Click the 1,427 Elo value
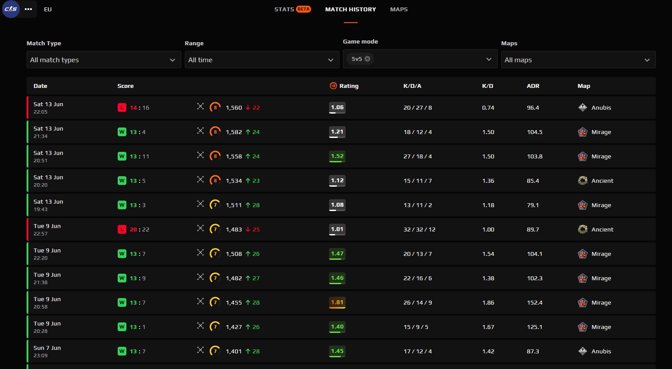Image resolution: width=672 pixels, height=369 pixels. [x=234, y=327]
